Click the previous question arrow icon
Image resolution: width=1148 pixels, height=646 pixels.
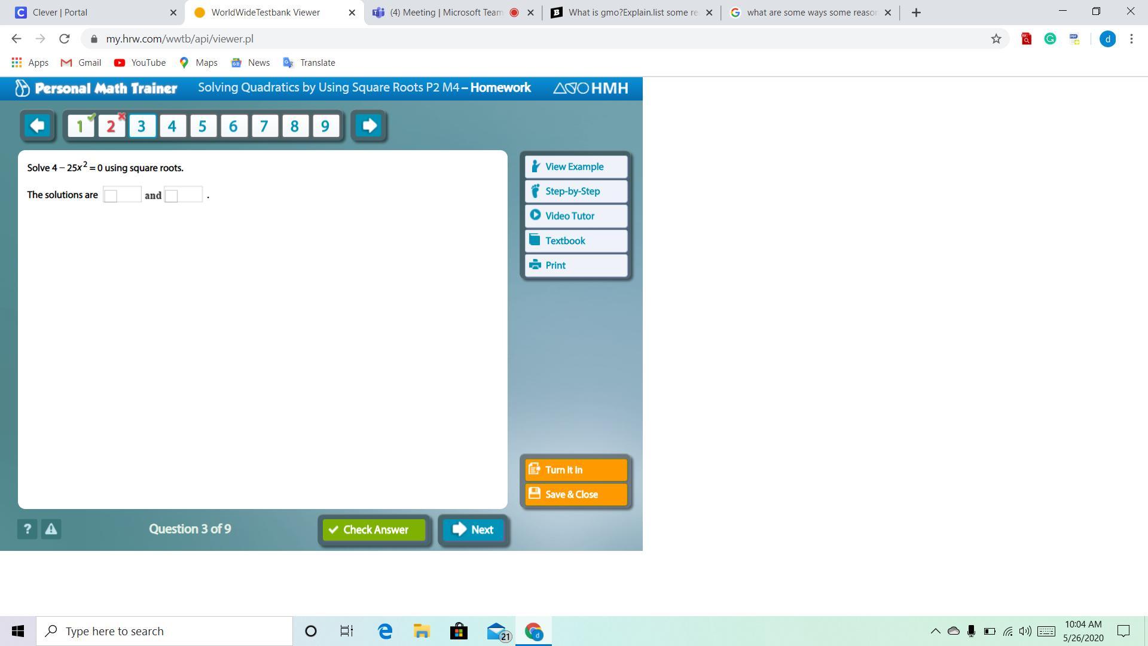(37, 126)
